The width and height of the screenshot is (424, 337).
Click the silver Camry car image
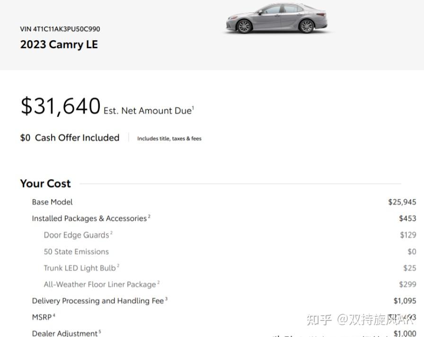[x=277, y=18]
